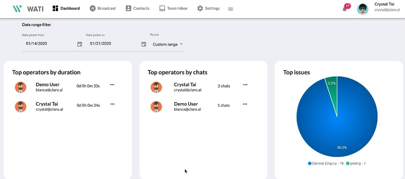Click the WATI logo icon

pyautogui.click(x=17, y=9)
